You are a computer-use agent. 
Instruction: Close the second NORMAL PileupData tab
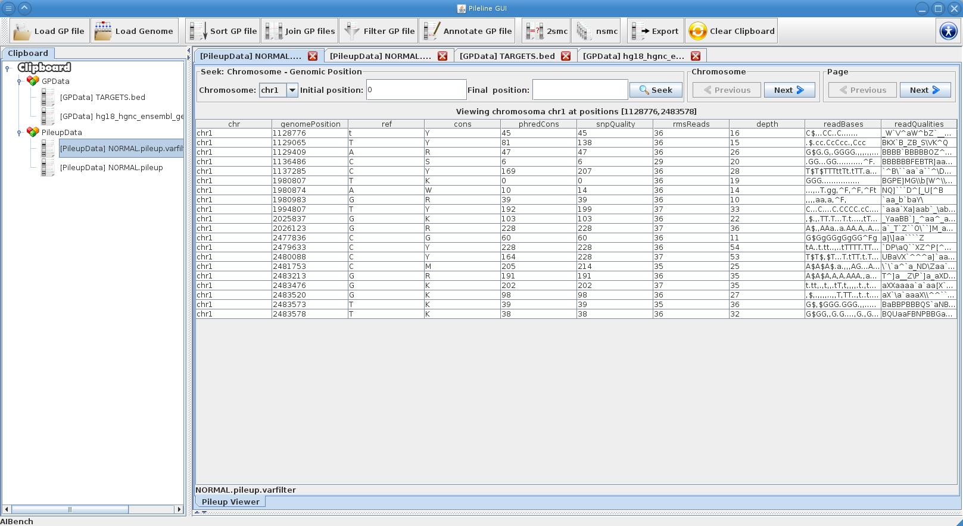[442, 56]
